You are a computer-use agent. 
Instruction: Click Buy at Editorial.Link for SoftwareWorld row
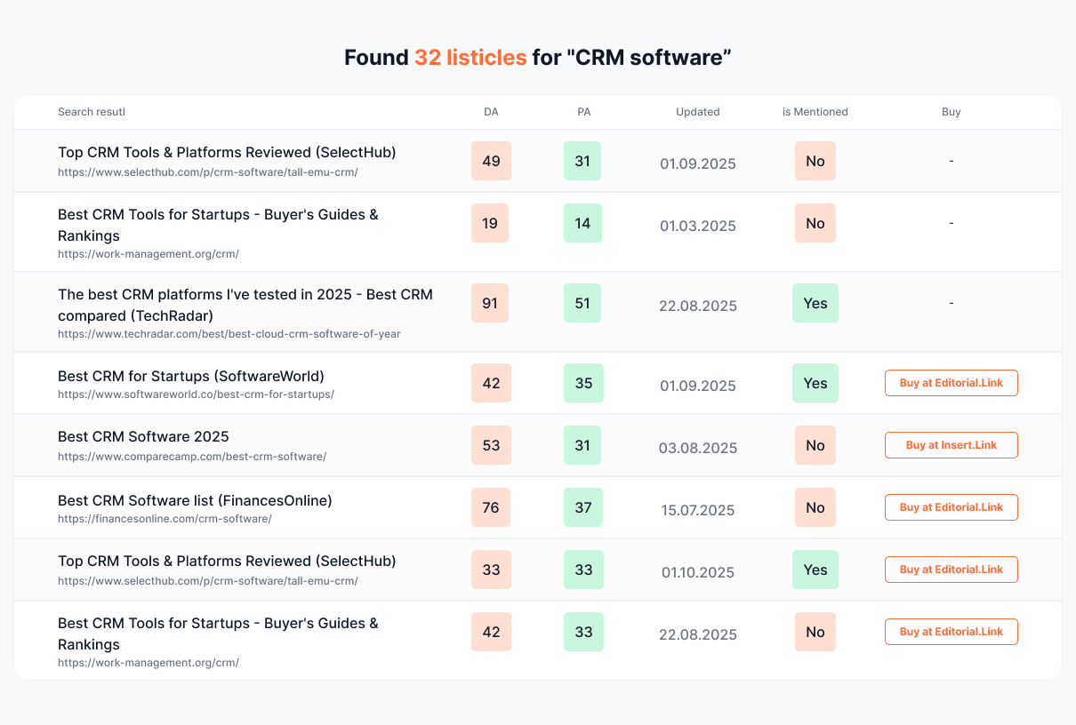[951, 383]
